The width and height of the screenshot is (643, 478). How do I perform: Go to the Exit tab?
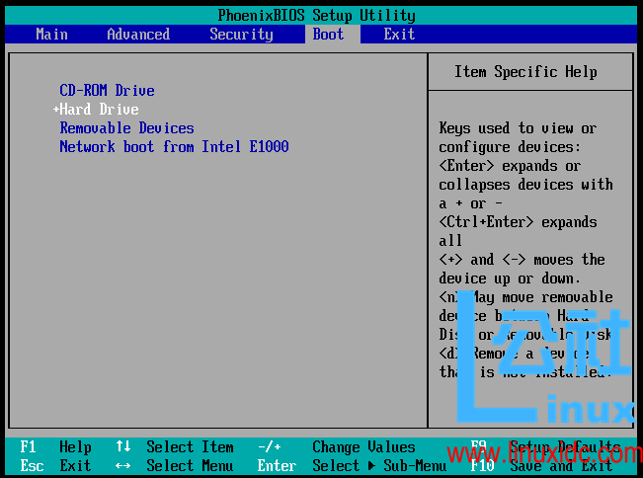pyautogui.click(x=399, y=34)
